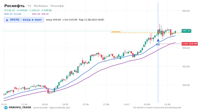Click the 11.04 date axis label
The height and width of the screenshot is (111, 198).
24,105
